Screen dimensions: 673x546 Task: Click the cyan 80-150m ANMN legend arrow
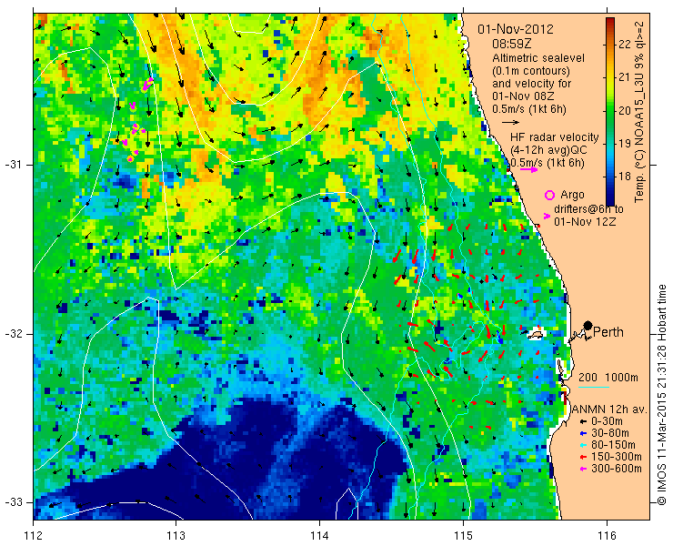[x=583, y=445]
